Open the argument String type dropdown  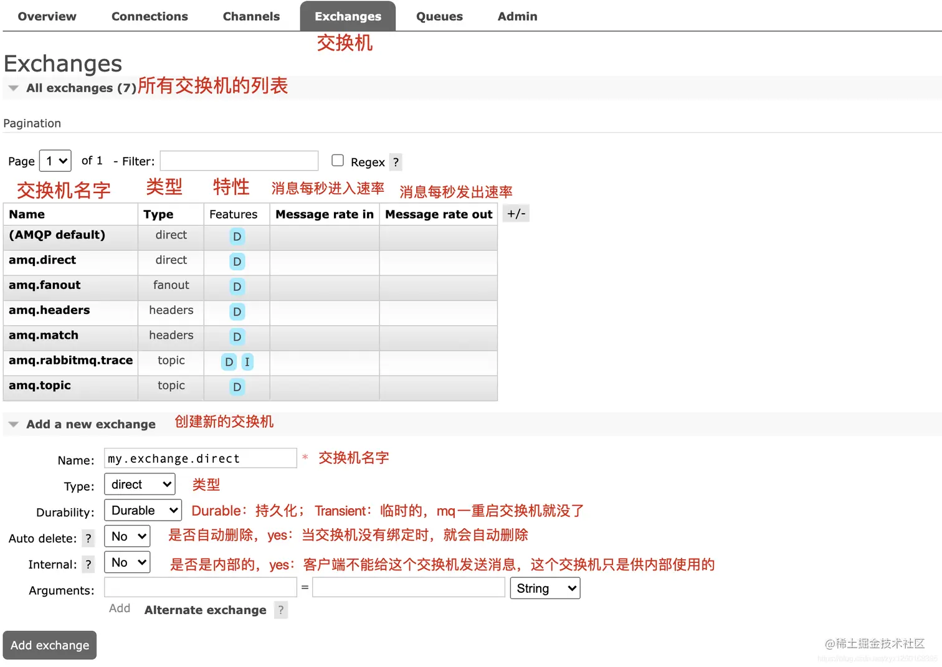(x=545, y=589)
